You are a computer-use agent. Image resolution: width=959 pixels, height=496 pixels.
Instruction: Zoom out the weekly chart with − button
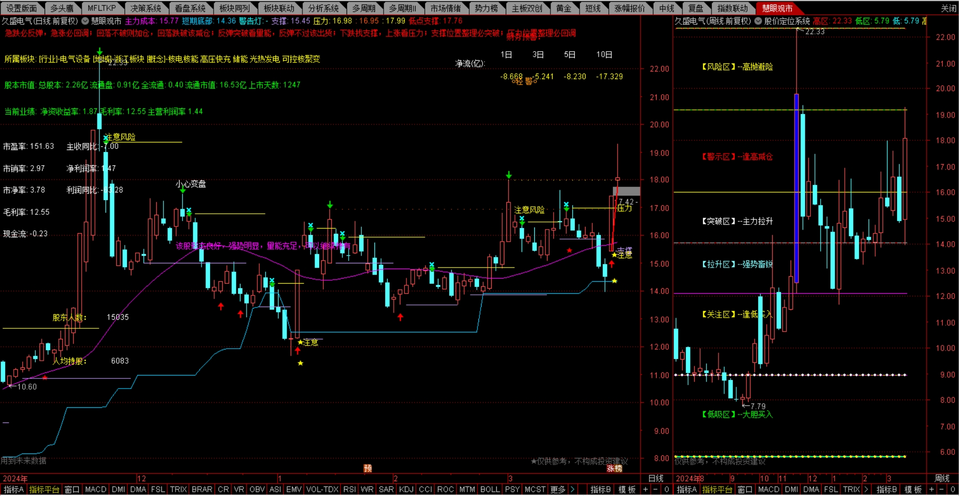point(941,489)
